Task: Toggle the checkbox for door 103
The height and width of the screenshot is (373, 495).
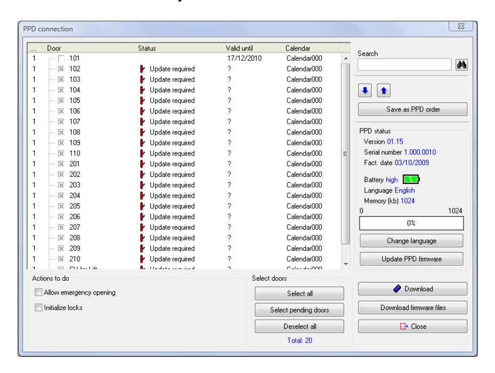Action: pos(61,79)
